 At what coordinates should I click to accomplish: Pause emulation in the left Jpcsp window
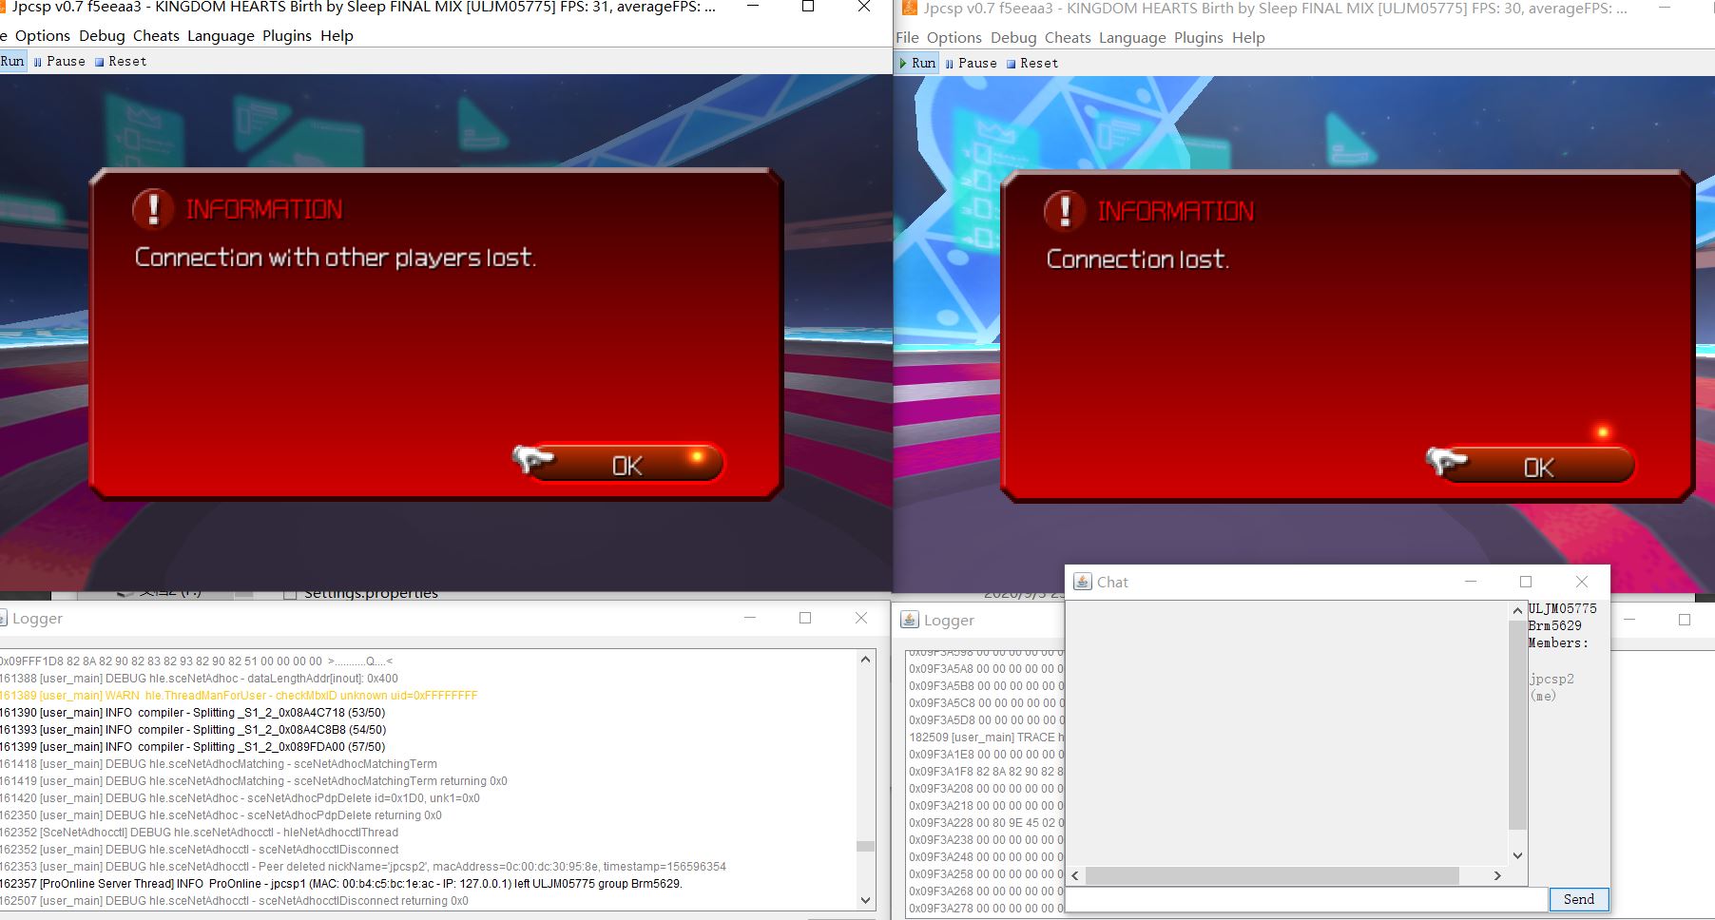(x=59, y=61)
